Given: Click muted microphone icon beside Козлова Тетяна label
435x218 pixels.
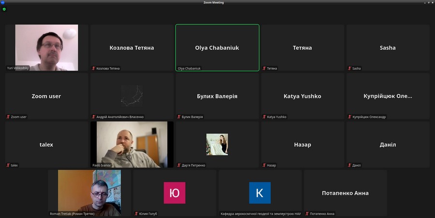Looking at the screenshot, I should coord(94,69).
